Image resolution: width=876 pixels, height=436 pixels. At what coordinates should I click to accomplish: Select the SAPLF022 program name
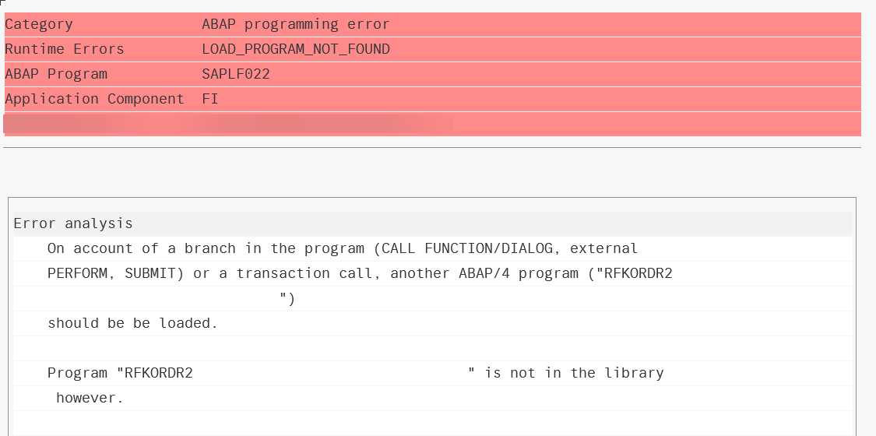coord(236,74)
